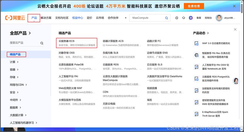Open the 权益中心 menu
244x132 pixels.
78,18
